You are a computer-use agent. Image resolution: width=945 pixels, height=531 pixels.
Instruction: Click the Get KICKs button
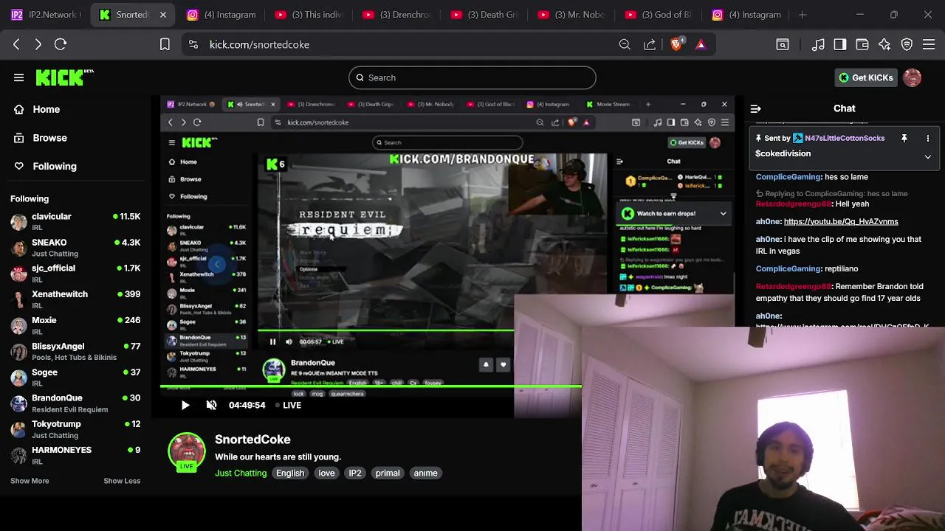point(866,77)
